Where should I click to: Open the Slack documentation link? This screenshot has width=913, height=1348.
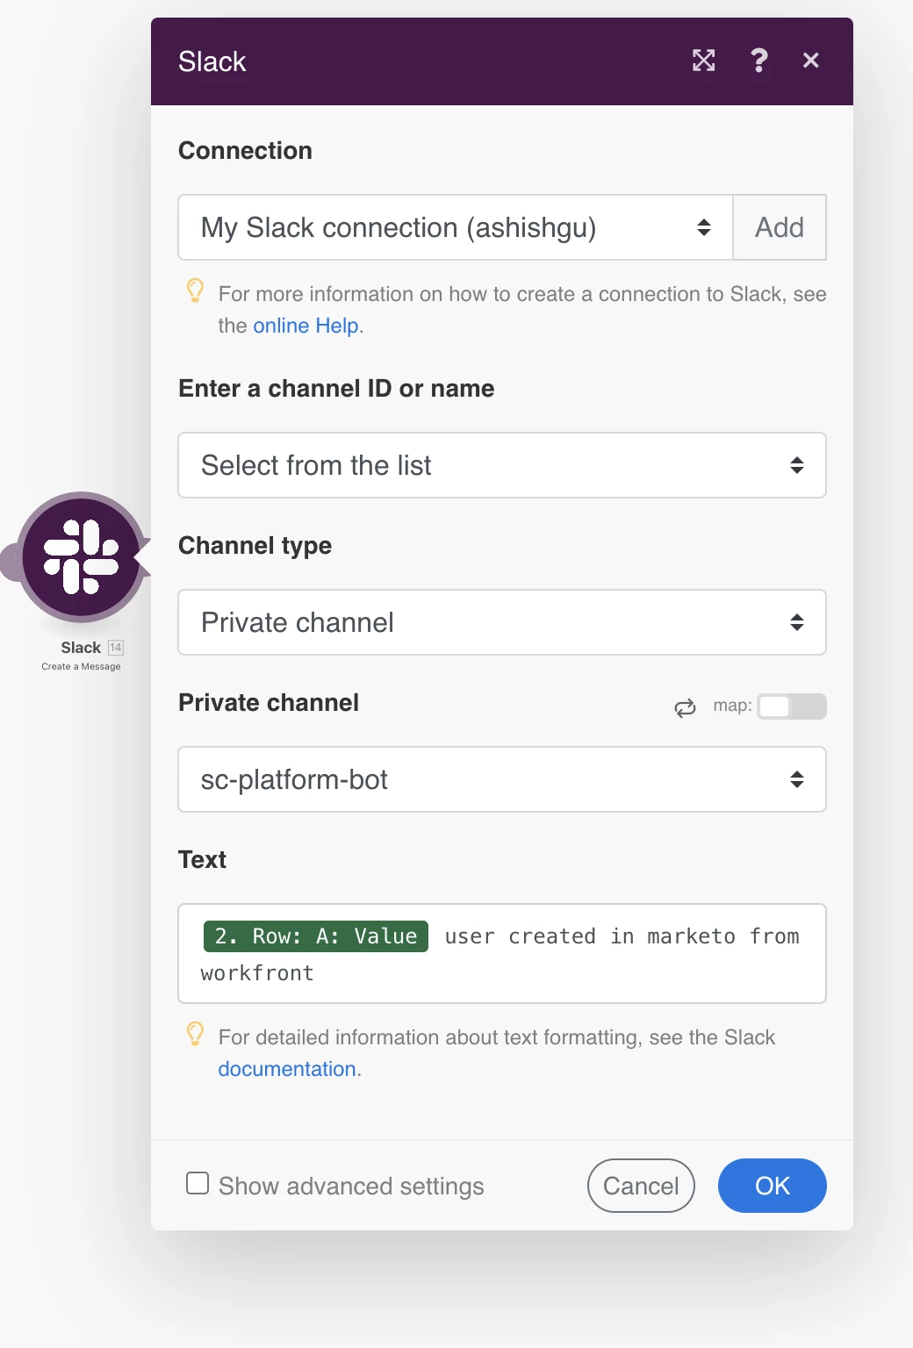tap(287, 1069)
